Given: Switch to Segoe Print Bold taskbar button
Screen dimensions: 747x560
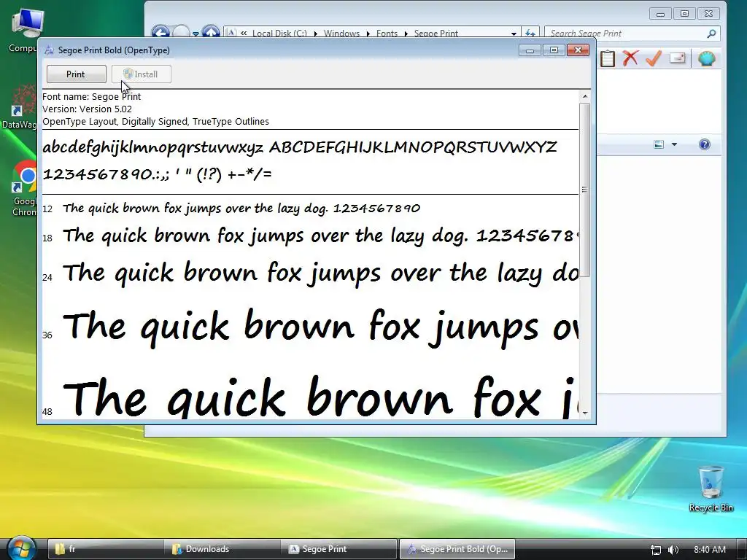Looking at the screenshot, I should [457, 549].
